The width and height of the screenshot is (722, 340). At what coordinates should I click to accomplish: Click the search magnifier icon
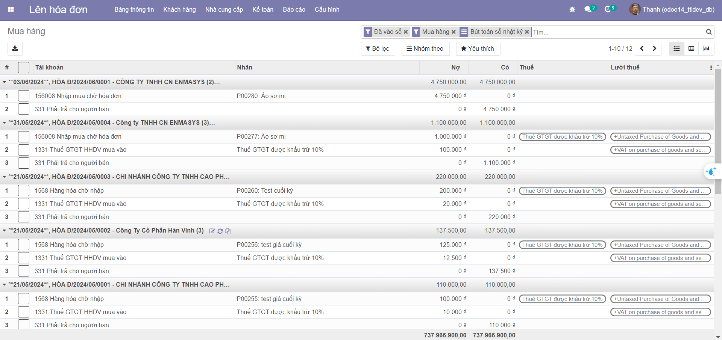point(709,32)
